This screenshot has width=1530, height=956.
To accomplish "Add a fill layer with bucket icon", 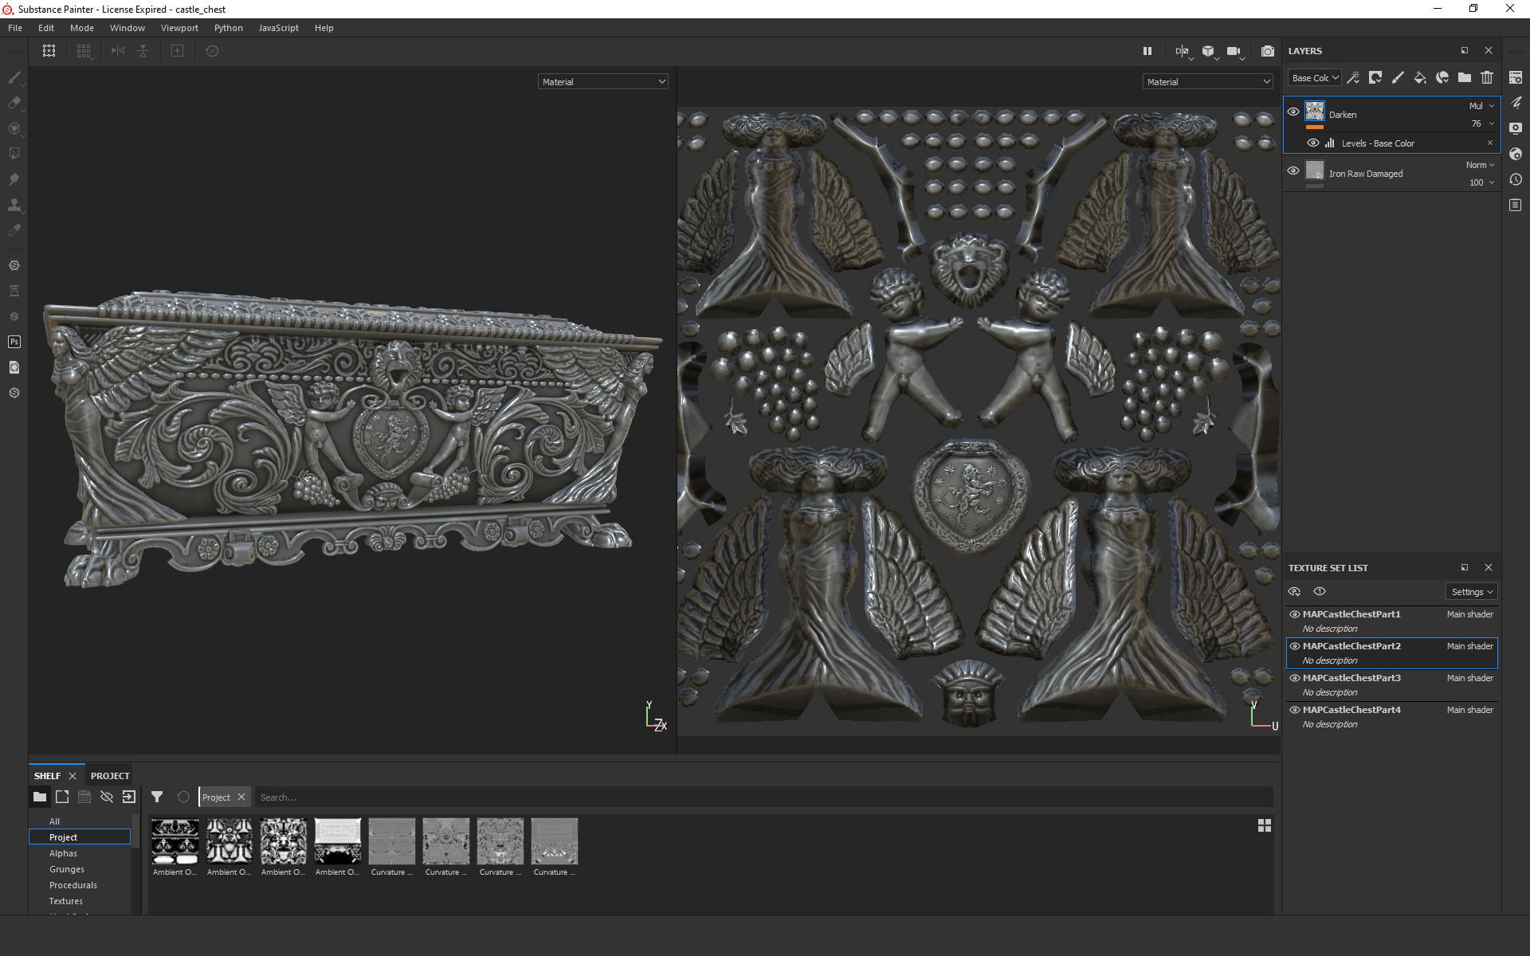I will point(1420,77).
